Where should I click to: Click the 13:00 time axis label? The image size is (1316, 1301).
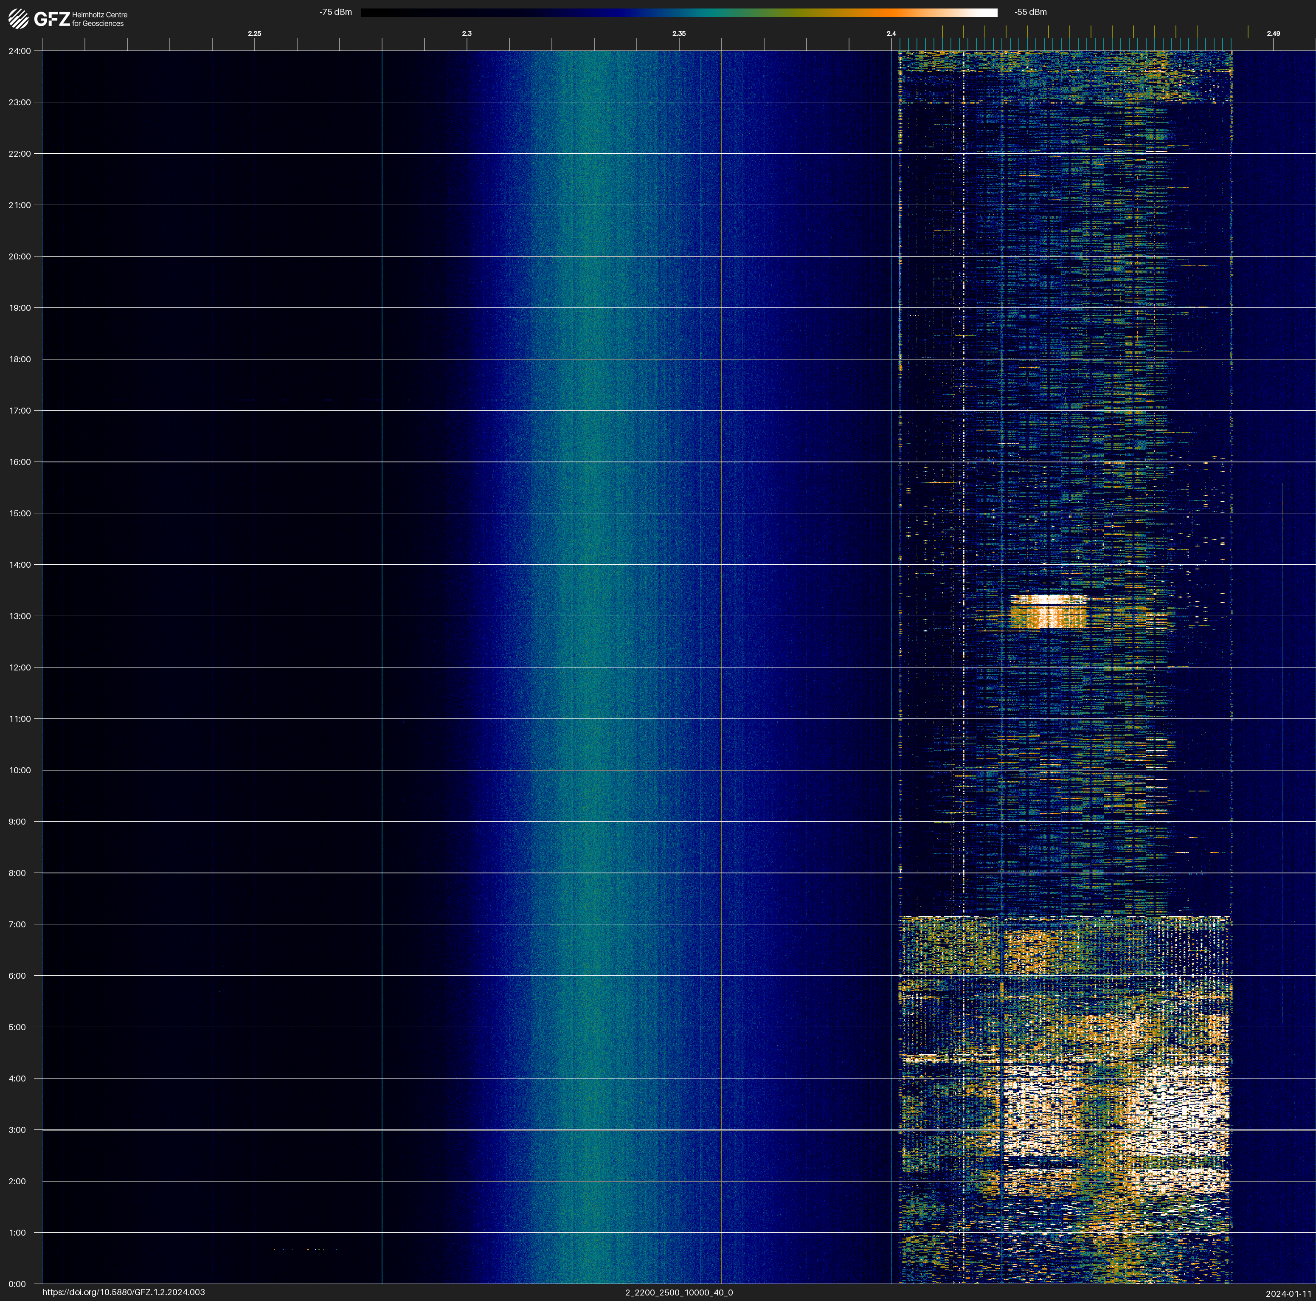(20, 616)
